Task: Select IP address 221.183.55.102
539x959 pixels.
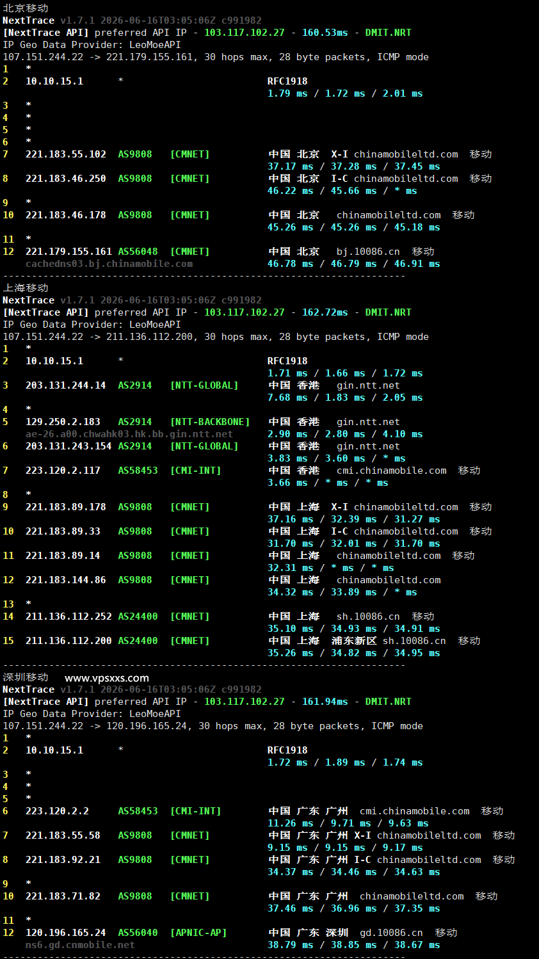Action: click(66, 154)
